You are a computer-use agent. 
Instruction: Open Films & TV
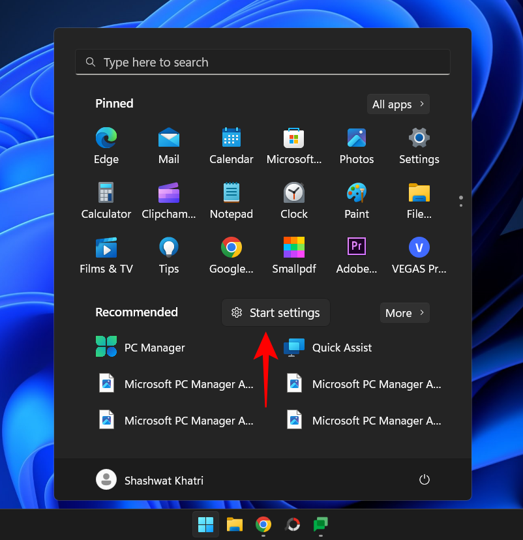click(x=106, y=254)
